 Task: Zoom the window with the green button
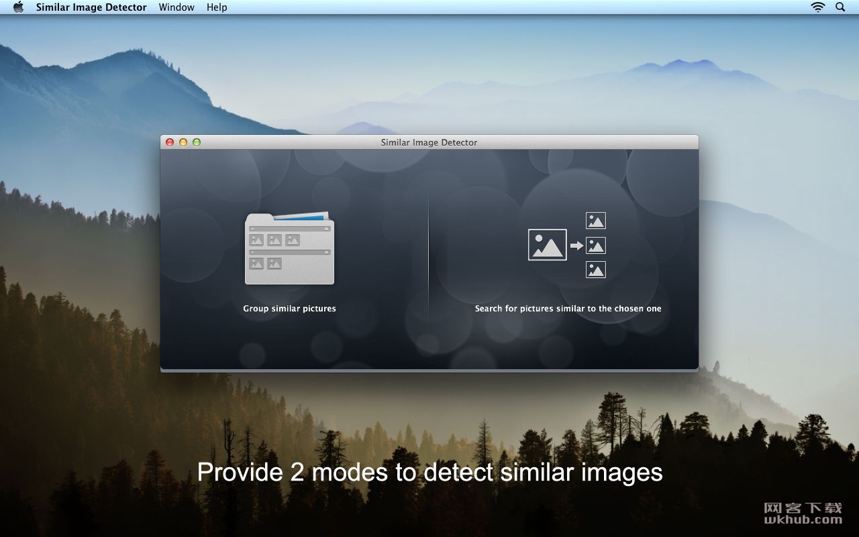197,142
